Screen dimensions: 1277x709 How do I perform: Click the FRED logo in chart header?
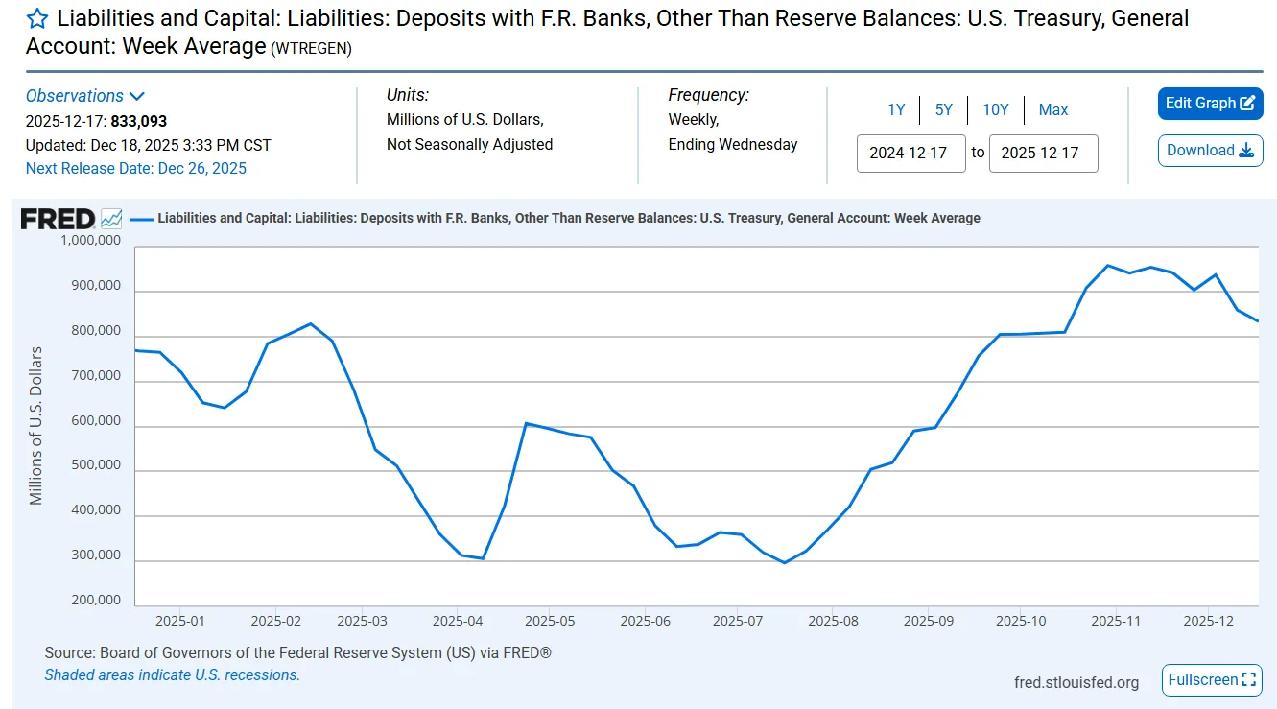(x=58, y=219)
